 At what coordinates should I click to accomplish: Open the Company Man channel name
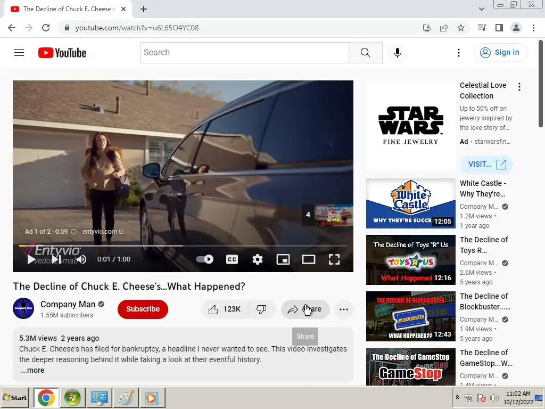[68, 304]
